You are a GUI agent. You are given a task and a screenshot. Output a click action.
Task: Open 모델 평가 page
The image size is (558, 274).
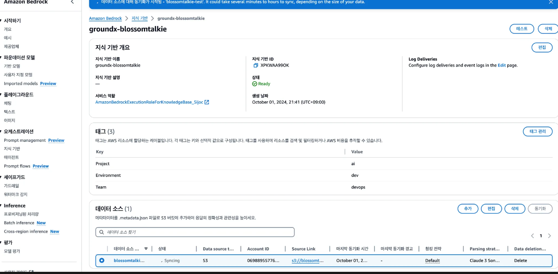(12, 251)
